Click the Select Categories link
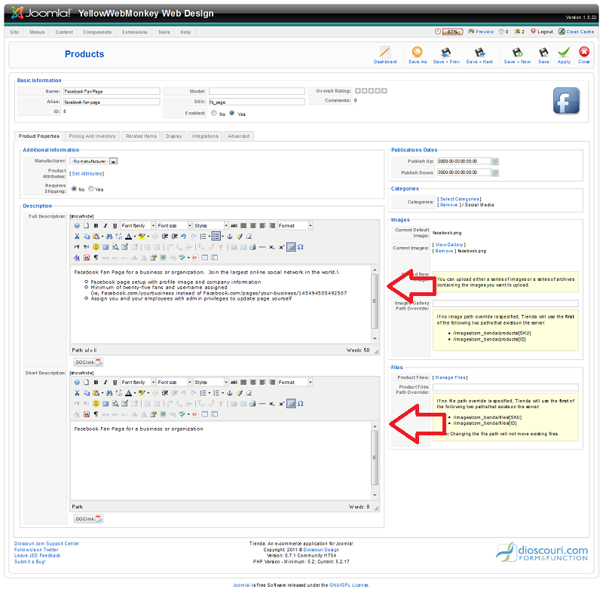 coord(459,200)
